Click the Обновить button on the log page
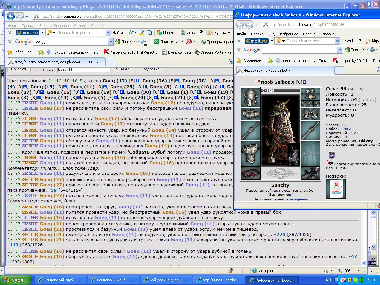 pyautogui.click(x=19, y=69)
